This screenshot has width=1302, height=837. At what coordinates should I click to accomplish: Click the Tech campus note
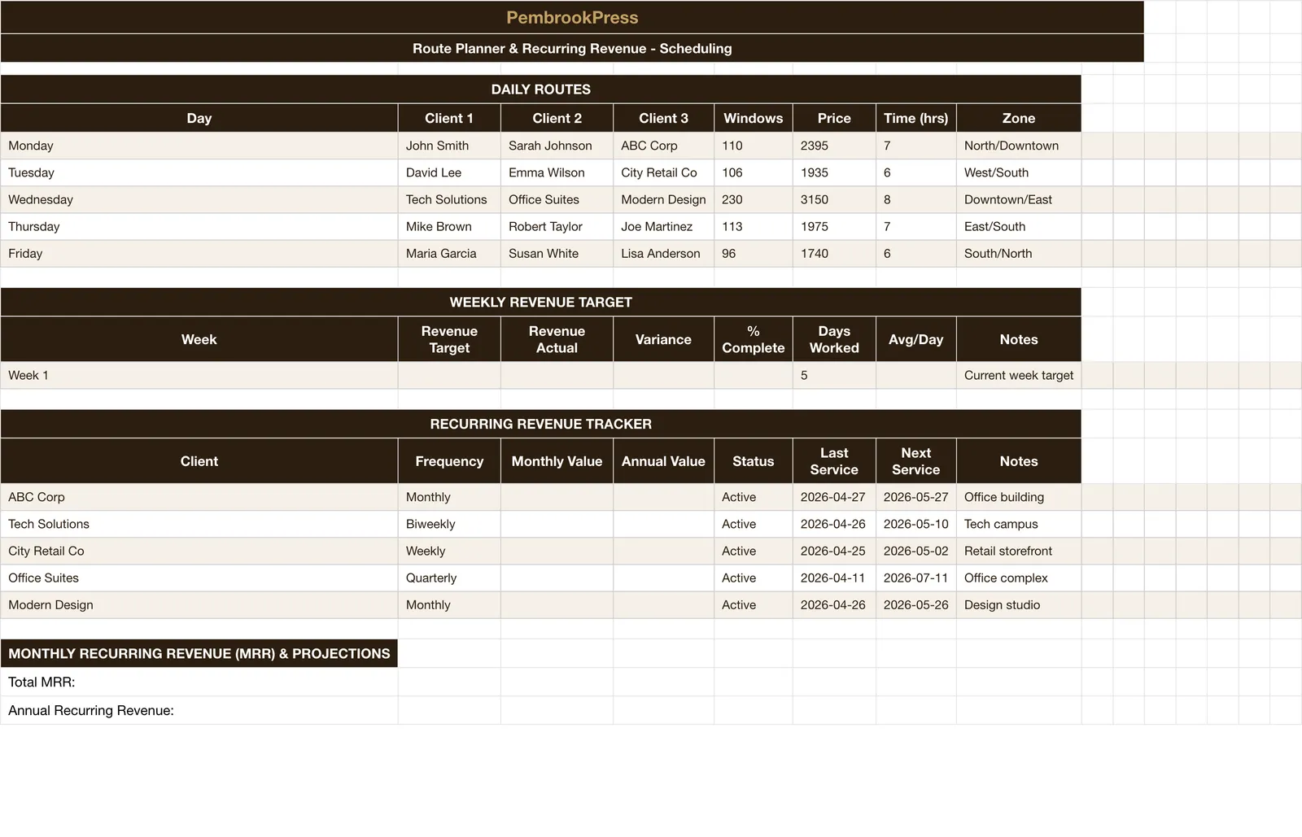(x=1019, y=524)
